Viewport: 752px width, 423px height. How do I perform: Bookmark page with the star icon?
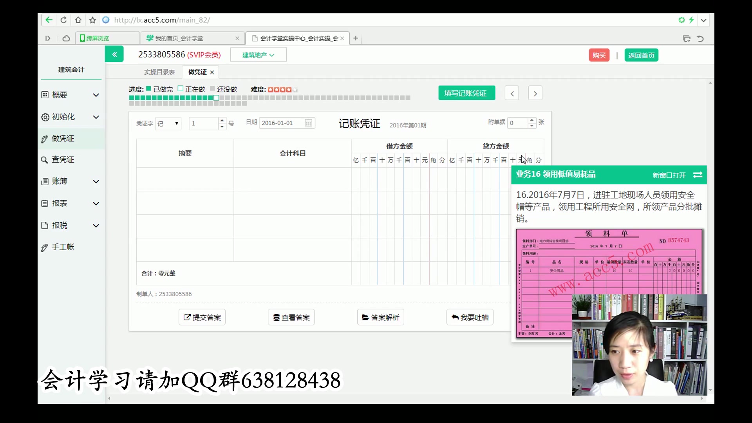(92, 20)
